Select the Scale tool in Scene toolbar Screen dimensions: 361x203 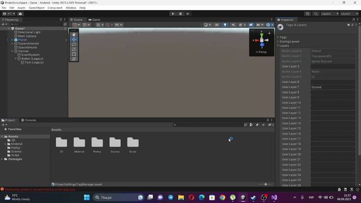74,49
